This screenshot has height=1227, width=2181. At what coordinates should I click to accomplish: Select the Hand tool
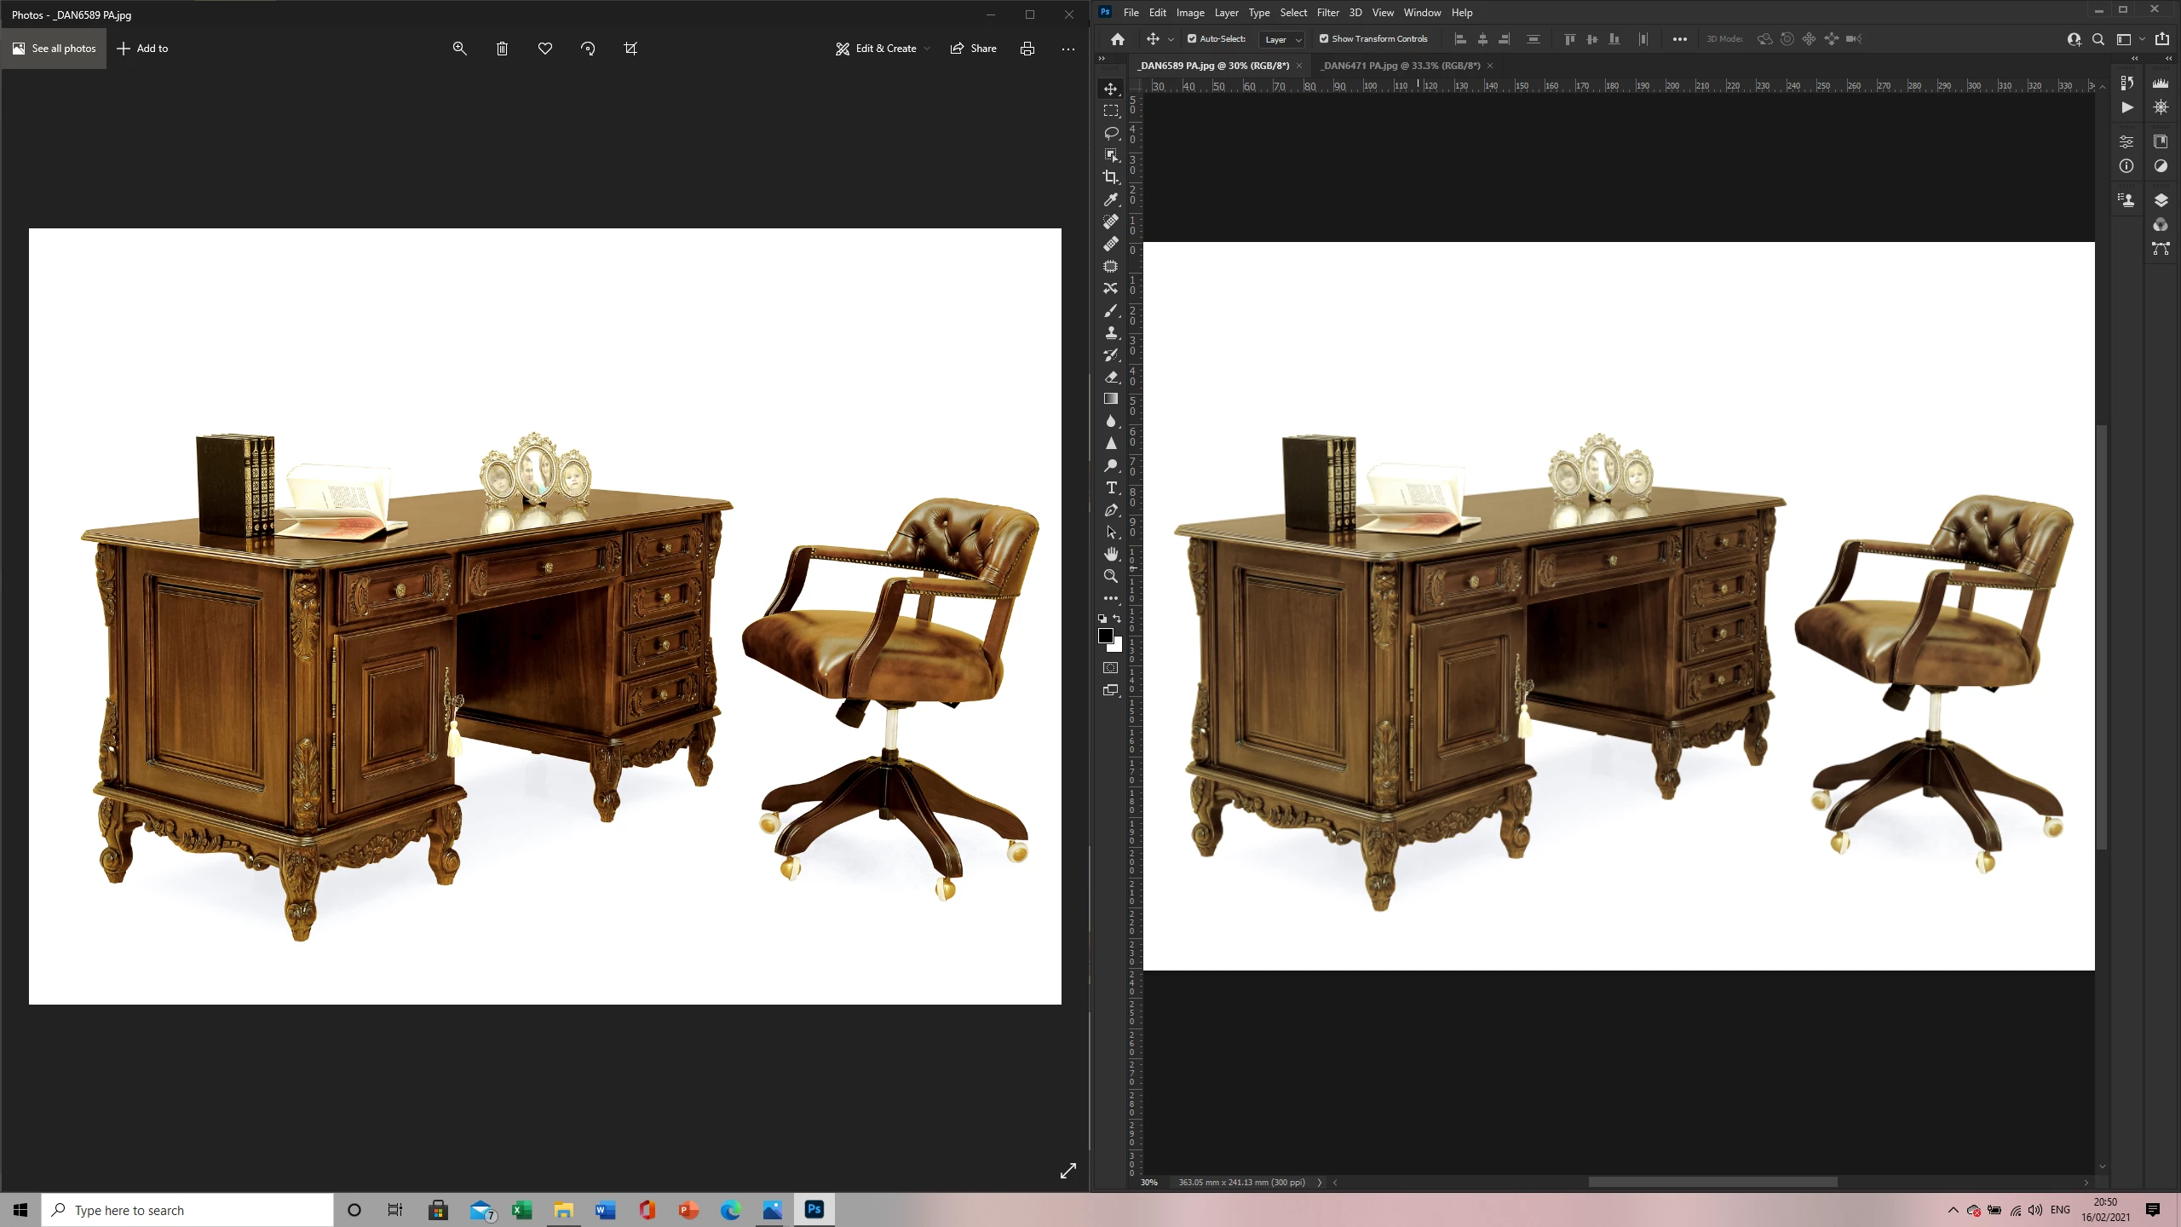[x=1111, y=554]
